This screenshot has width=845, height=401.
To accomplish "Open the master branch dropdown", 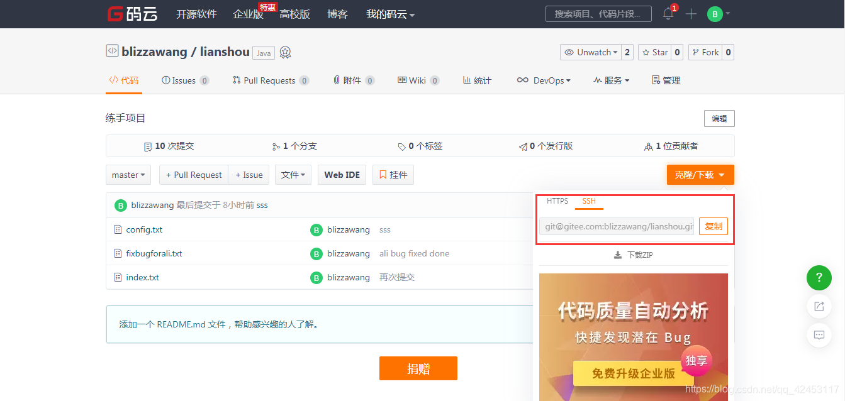I will [x=128, y=175].
